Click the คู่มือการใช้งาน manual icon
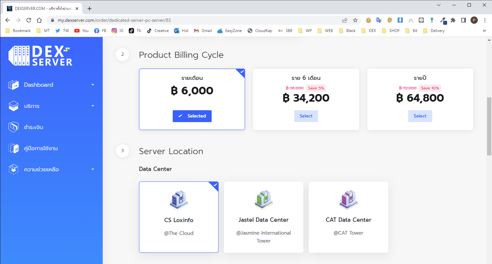Viewport: 492px width, 264px height. pos(14,148)
